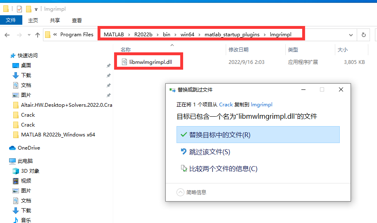The width and height of the screenshot is (377, 223).
Task: Click MATLAB breadcrumb in address bar
Action: click(x=114, y=35)
